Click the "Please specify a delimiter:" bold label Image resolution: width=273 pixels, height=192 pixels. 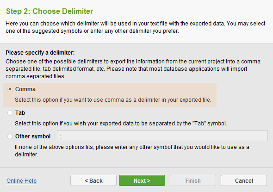pos(40,53)
